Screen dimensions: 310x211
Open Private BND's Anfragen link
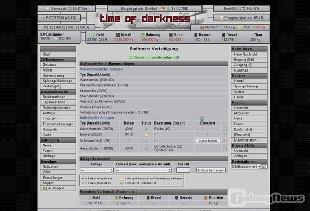tap(249, 156)
